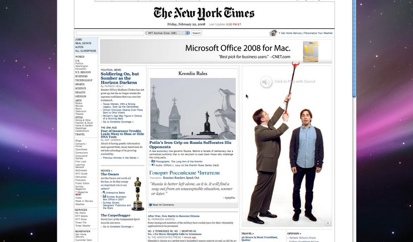Click the blue vertical scrollbar thumb
The image size is (413, 242).
point(354,49)
